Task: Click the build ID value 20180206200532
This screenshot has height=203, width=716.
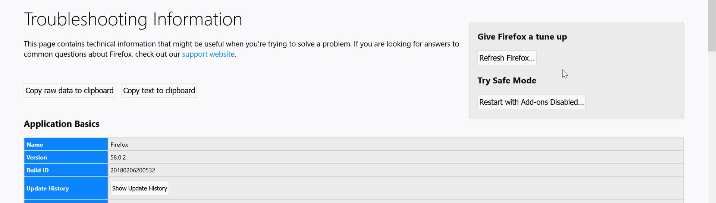Action: (x=133, y=170)
